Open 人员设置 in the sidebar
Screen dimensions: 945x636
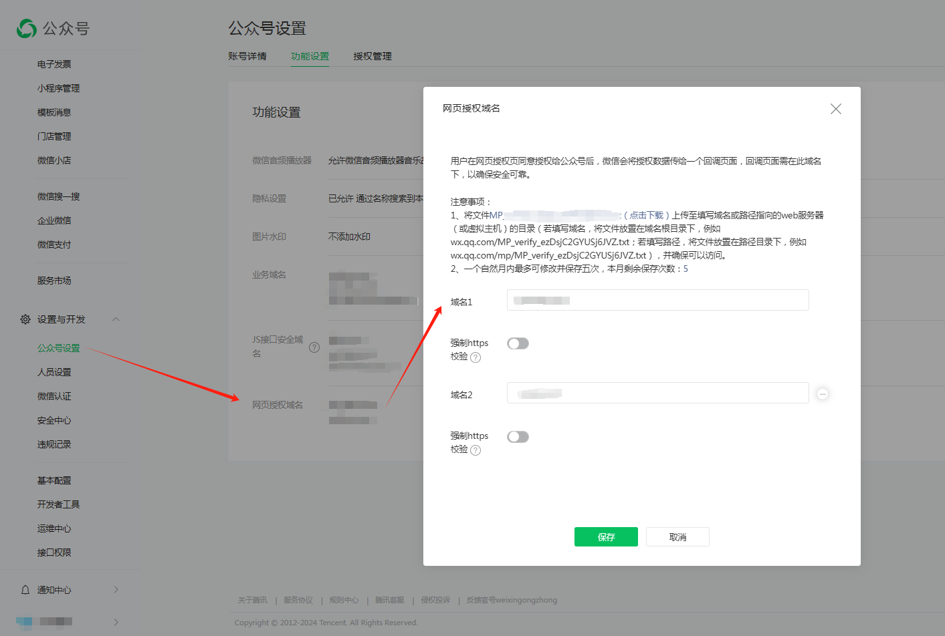[54, 372]
